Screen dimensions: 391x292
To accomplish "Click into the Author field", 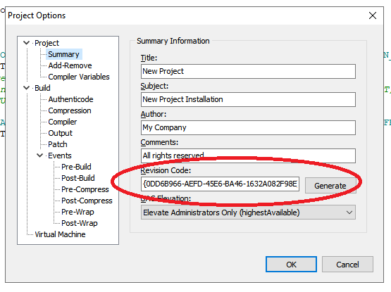I will 248,127.
